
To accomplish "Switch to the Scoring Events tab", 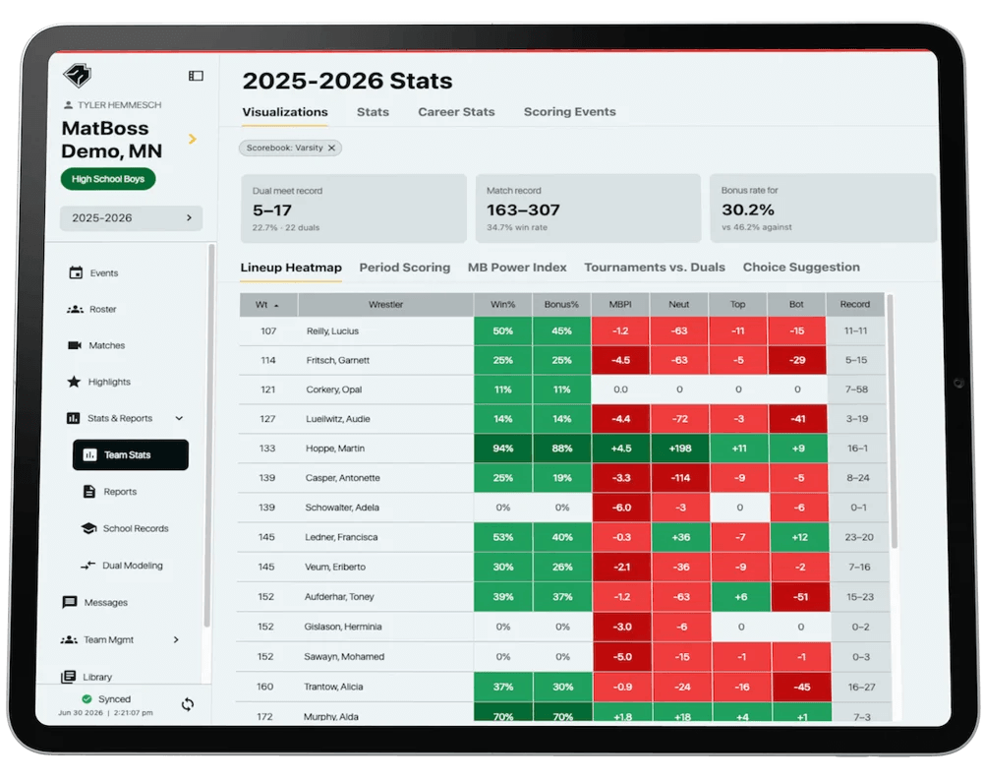I will [570, 112].
